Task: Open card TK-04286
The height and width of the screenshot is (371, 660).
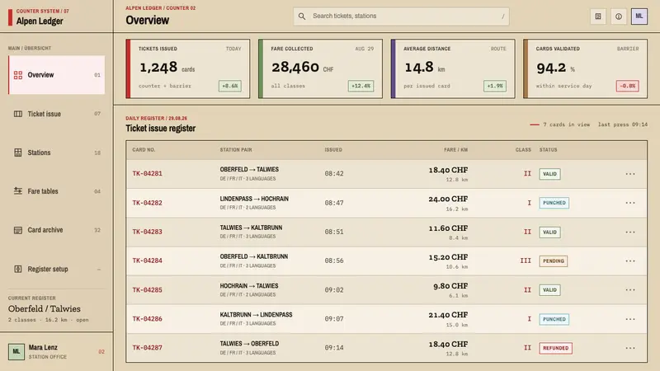Action: click(147, 319)
